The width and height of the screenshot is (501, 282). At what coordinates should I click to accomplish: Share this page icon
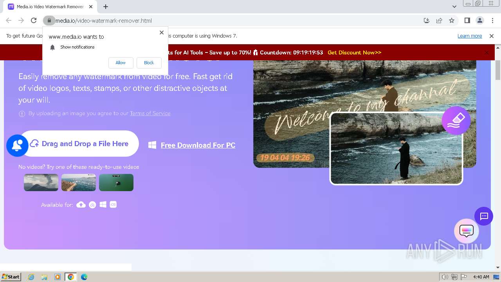pos(439,20)
